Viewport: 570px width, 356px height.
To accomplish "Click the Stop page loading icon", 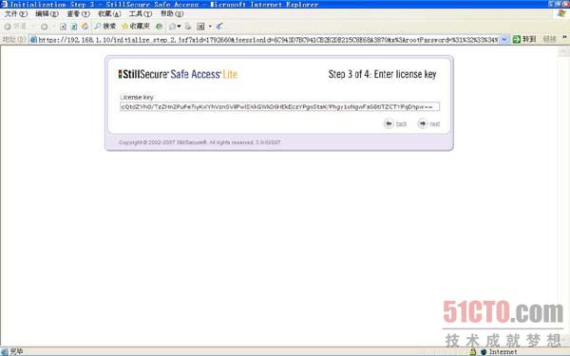I will [64, 27].
